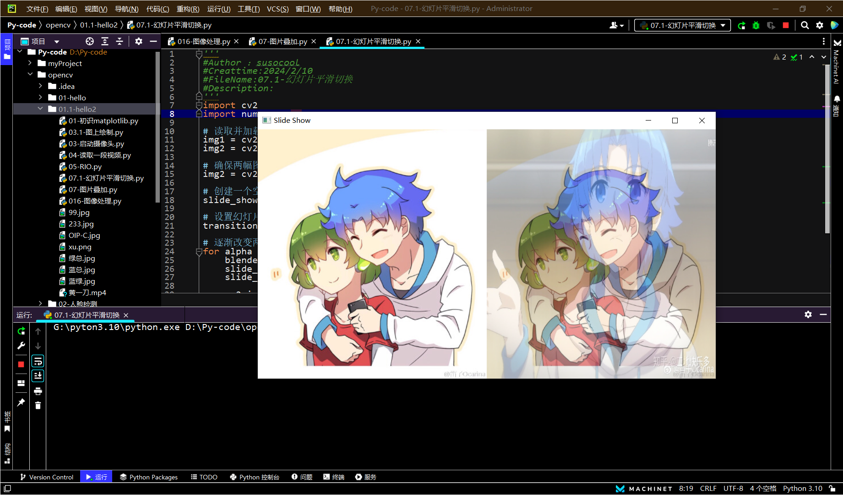Screen dimensions: 843x495
Task: Toggle scroll to end in Run console
Action: [x=38, y=376]
